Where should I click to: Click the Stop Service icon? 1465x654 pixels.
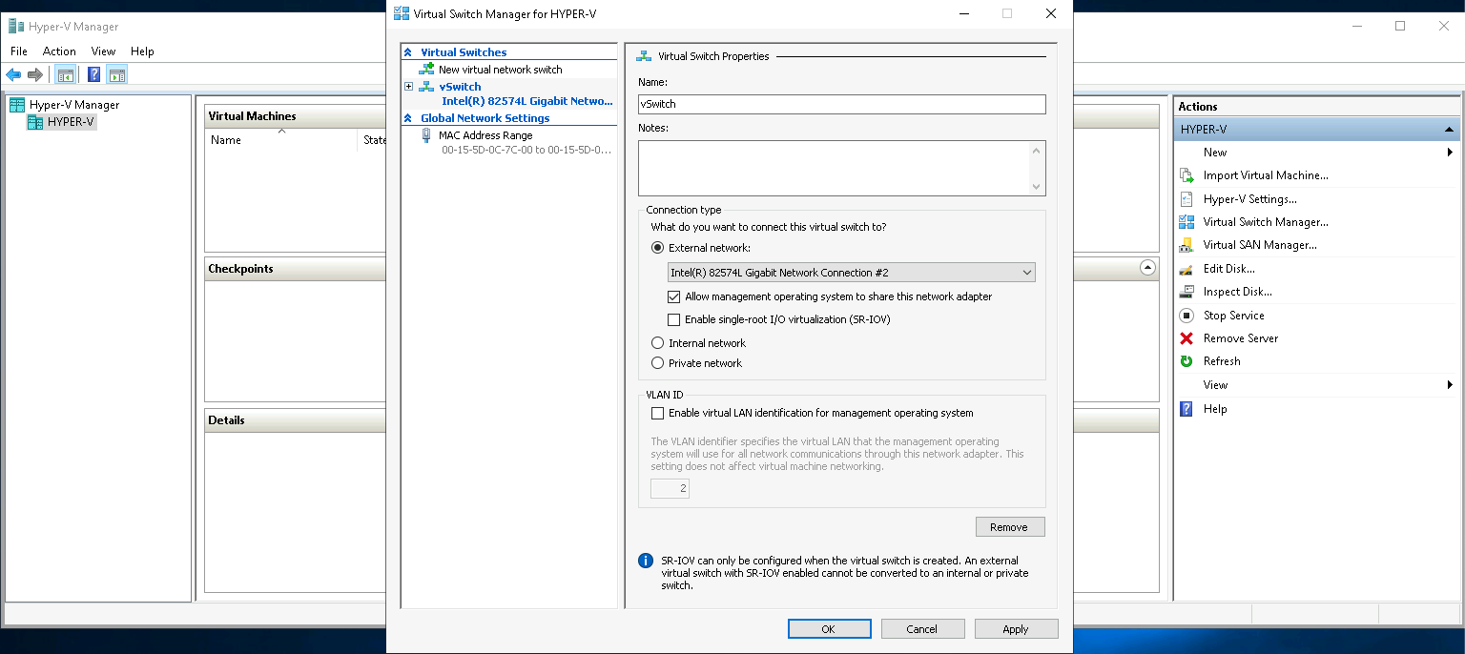click(x=1186, y=316)
